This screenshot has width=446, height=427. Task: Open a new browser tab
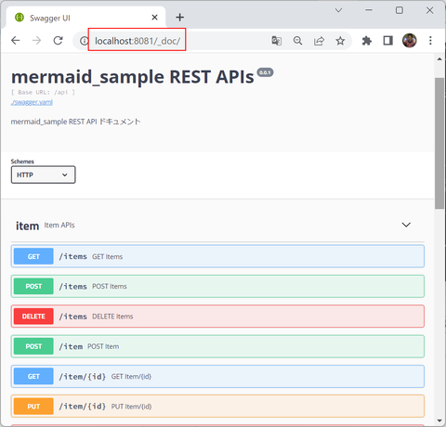179,18
